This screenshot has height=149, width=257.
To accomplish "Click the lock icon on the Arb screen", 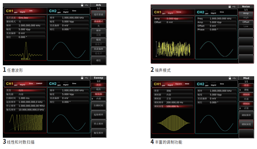I will coord(82,5).
